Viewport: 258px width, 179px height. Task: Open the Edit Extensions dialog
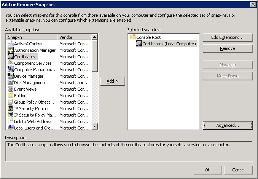click(228, 37)
